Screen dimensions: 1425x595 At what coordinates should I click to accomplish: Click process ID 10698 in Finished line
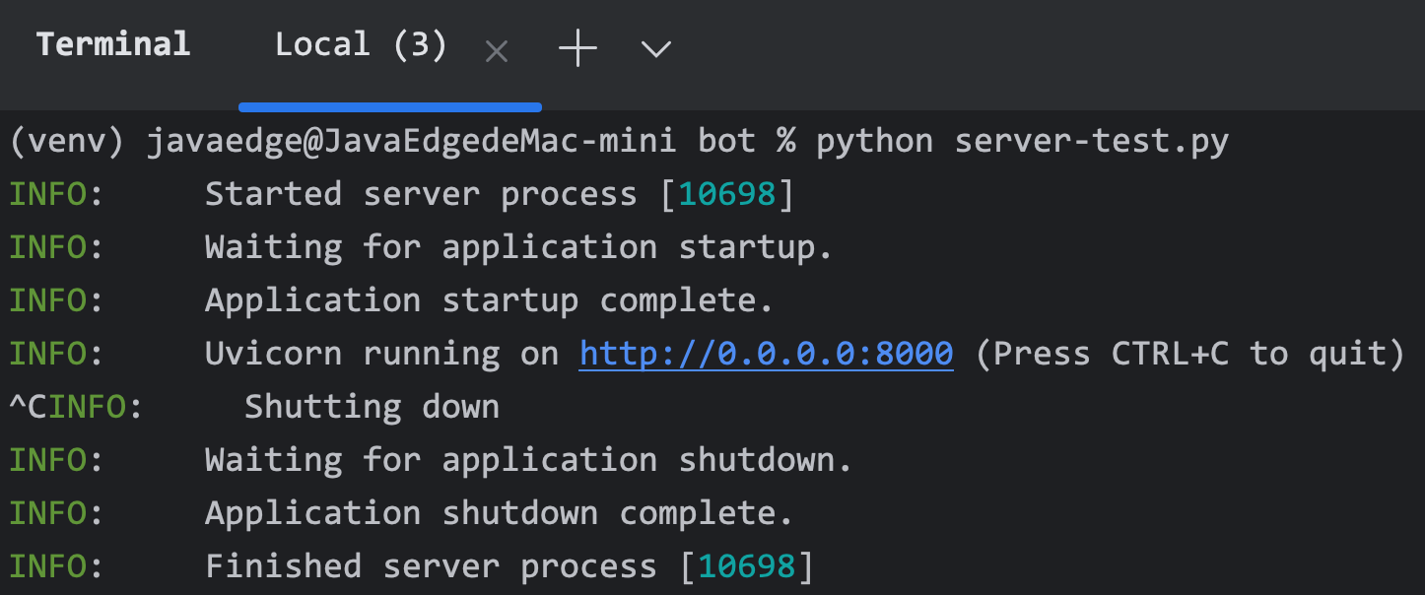(x=746, y=566)
